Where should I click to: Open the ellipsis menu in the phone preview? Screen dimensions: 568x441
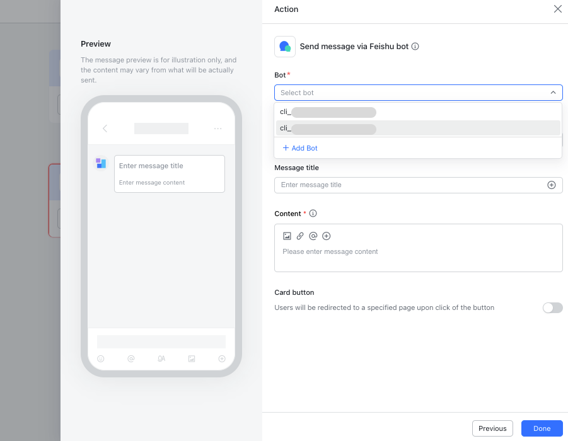tap(217, 128)
